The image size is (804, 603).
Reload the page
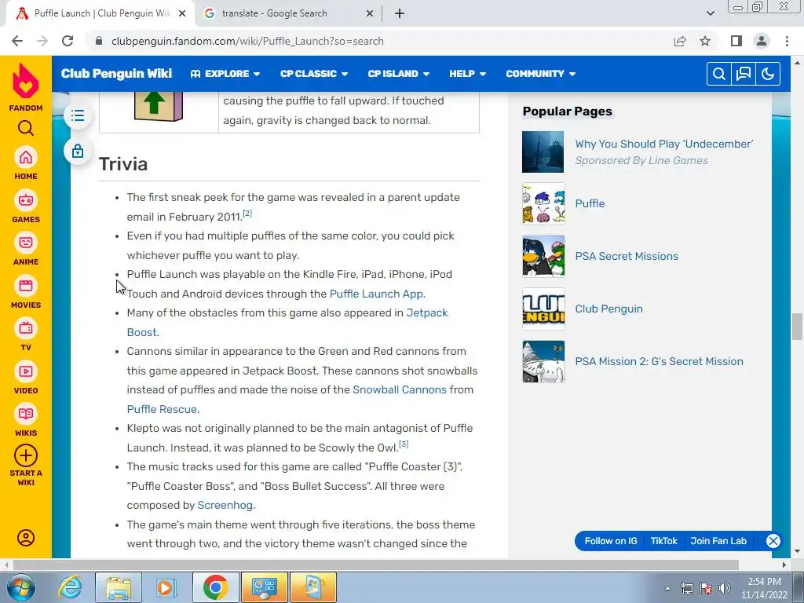tap(68, 41)
